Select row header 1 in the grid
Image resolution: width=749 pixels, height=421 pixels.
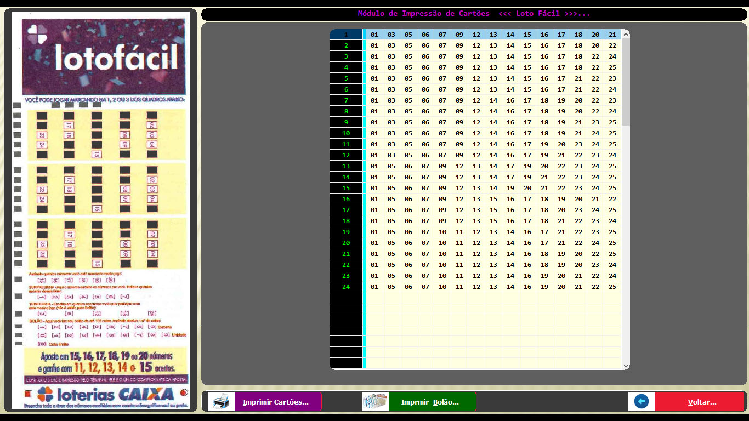click(346, 35)
